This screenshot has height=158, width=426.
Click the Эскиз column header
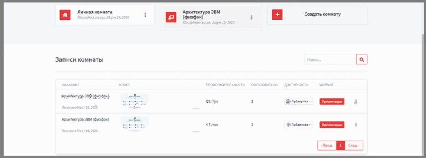pyautogui.click(x=124, y=85)
